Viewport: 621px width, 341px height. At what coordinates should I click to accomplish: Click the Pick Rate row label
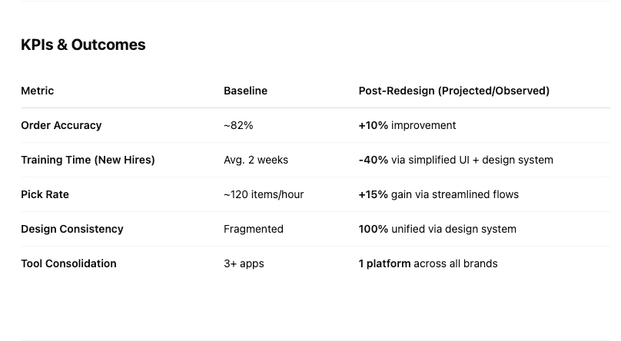coord(45,194)
